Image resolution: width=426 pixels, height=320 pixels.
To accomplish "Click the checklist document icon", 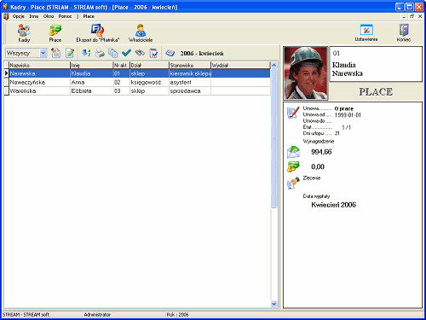I will point(153,53).
